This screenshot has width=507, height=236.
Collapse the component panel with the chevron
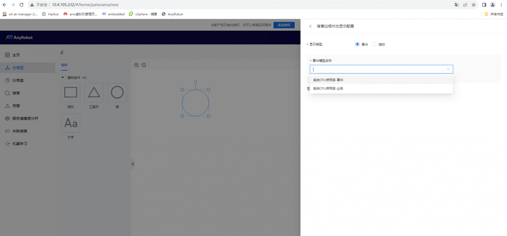[x=133, y=164]
